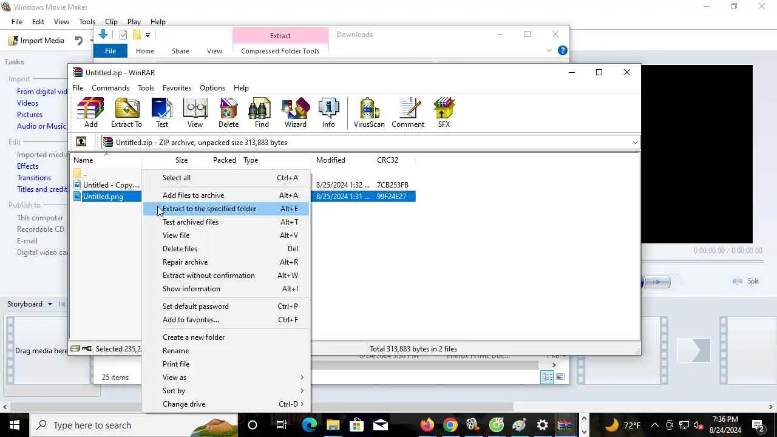Click the taskbar search box
Image resolution: width=777 pixels, height=437 pixels.
point(134,425)
